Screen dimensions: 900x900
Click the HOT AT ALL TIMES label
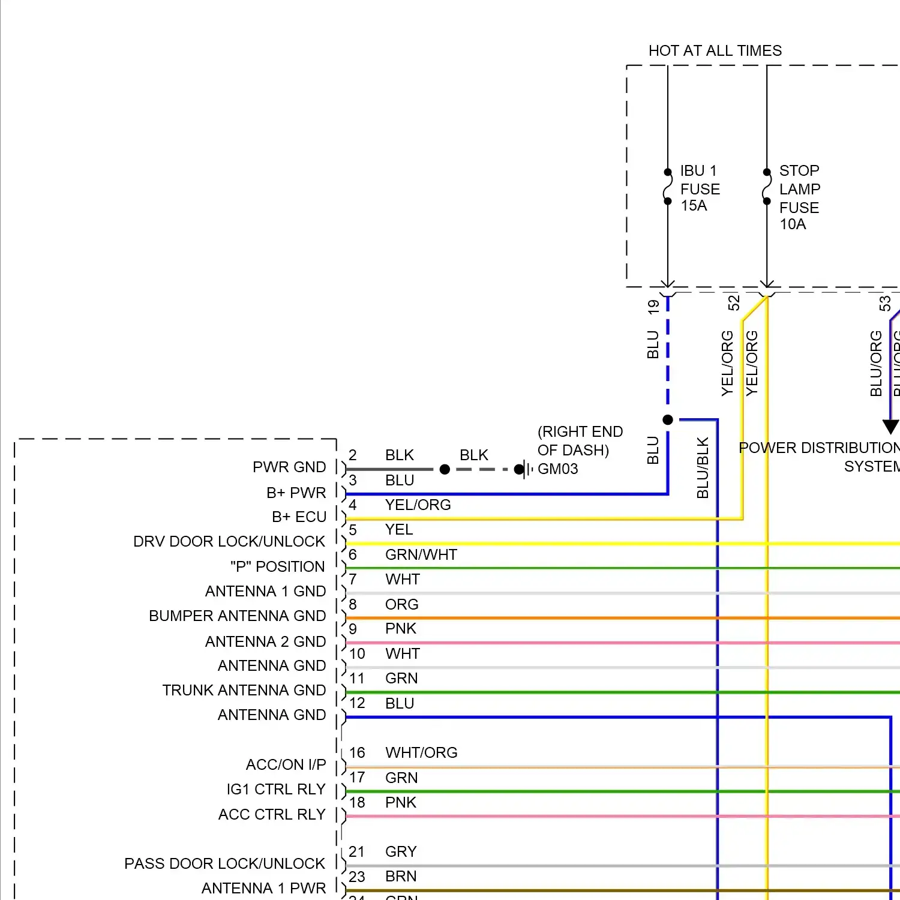(x=715, y=51)
